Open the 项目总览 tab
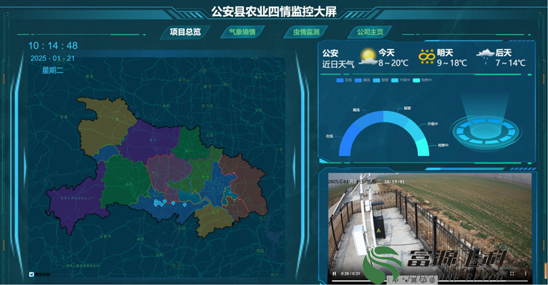 tap(186, 32)
